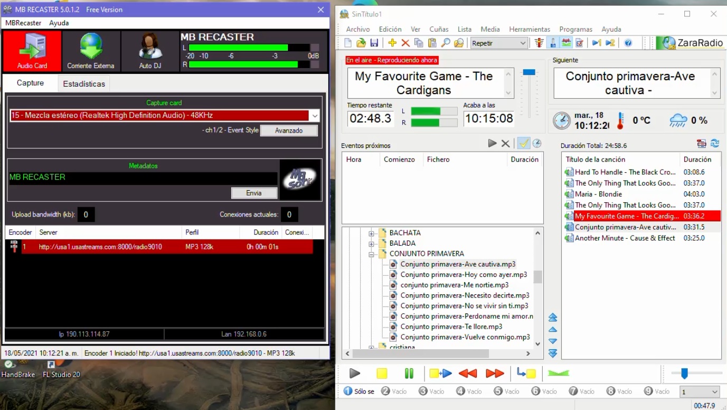The width and height of the screenshot is (727, 410).
Task: Click the checklist icon in ZaraRadio toolbar
Action: pyautogui.click(x=579, y=43)
